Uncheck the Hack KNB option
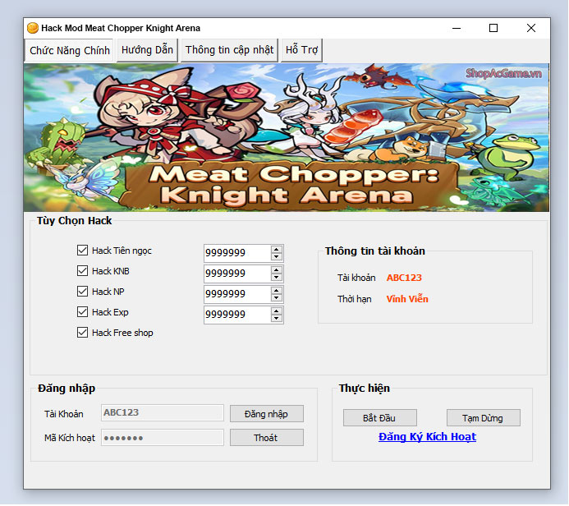 point(82,271)
